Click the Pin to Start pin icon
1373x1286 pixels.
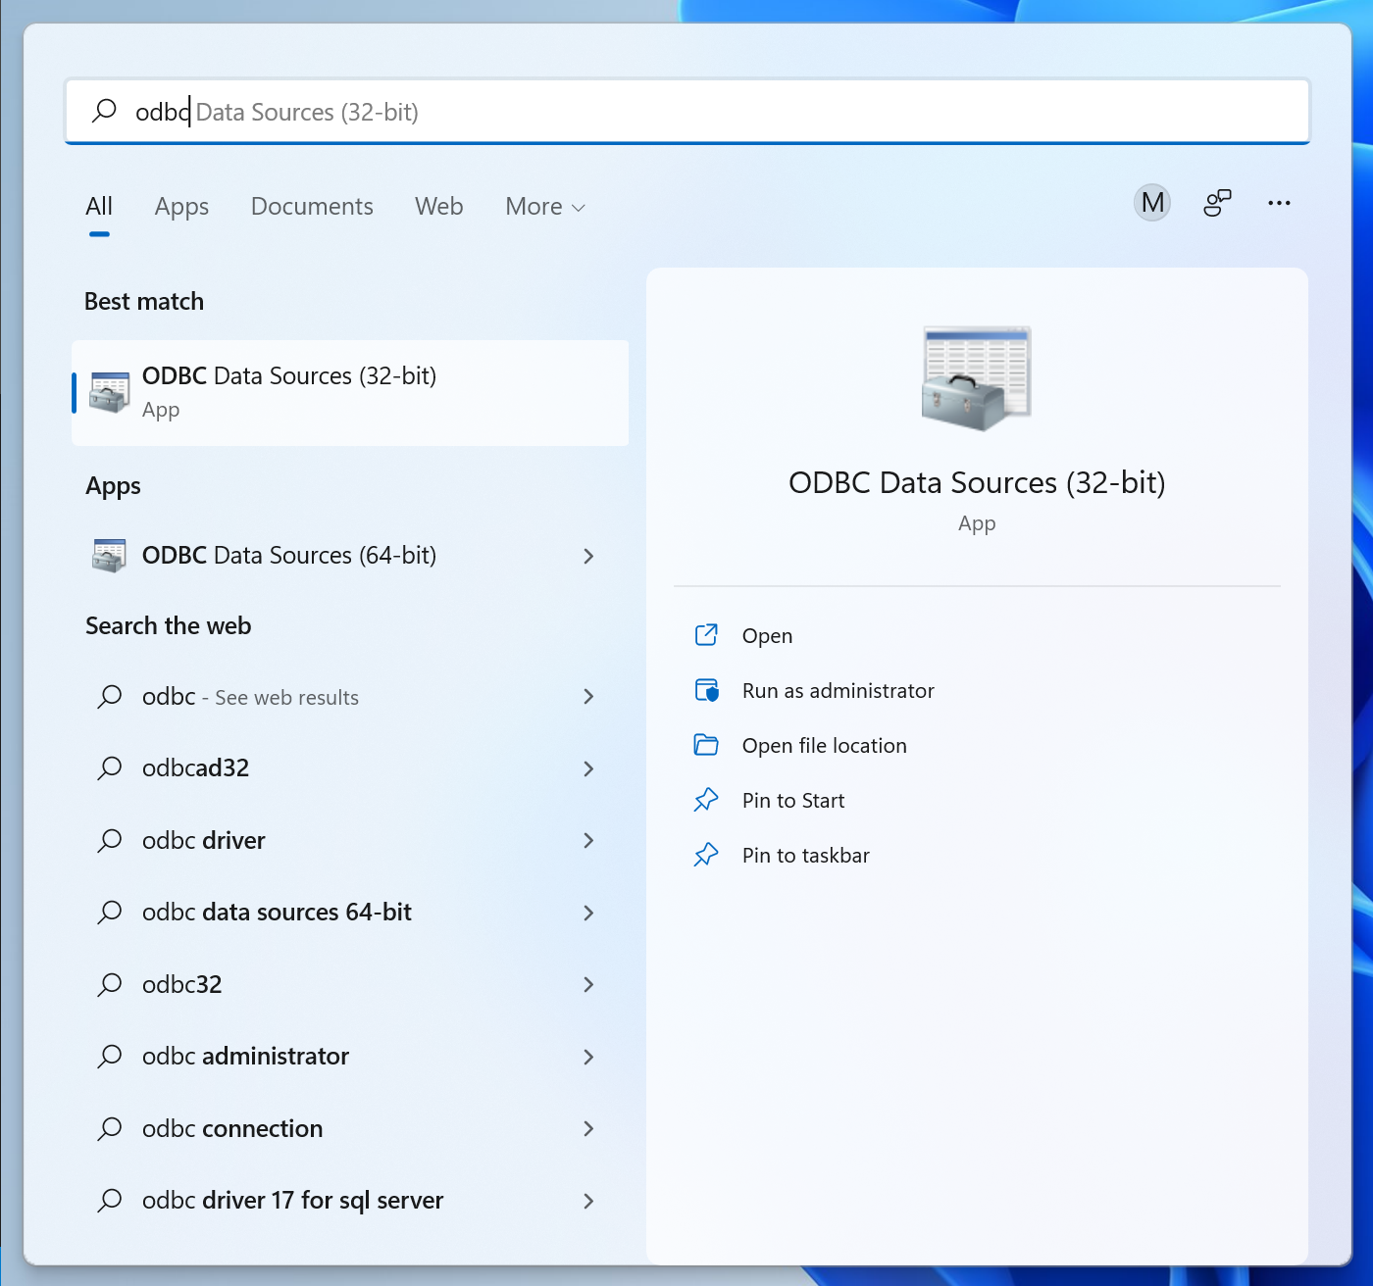[x=706, y=800]
